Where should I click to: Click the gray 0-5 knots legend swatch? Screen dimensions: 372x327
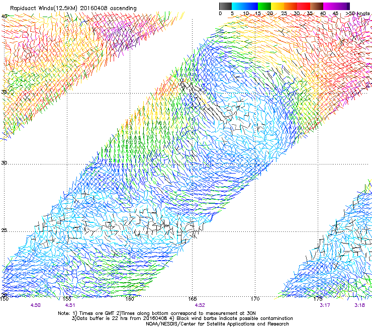(225, 6)
